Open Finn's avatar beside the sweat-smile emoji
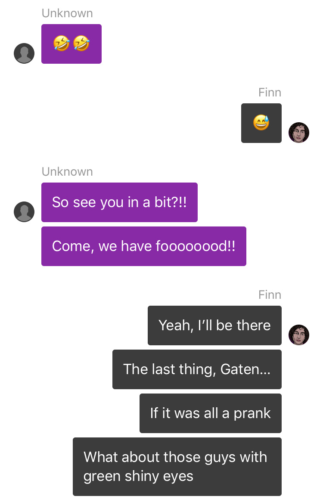 [299, 132]
